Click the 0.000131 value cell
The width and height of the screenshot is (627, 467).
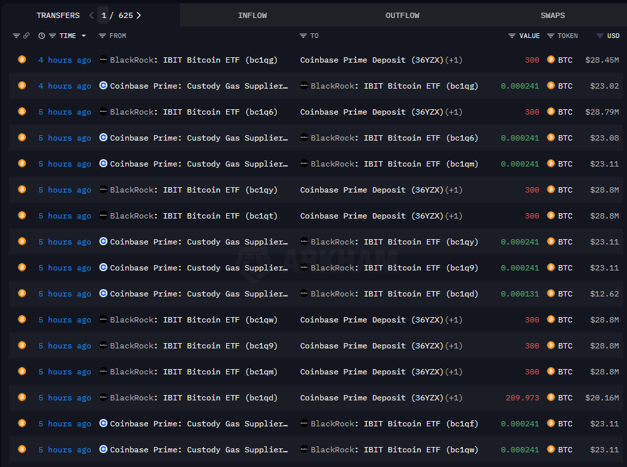520,294
